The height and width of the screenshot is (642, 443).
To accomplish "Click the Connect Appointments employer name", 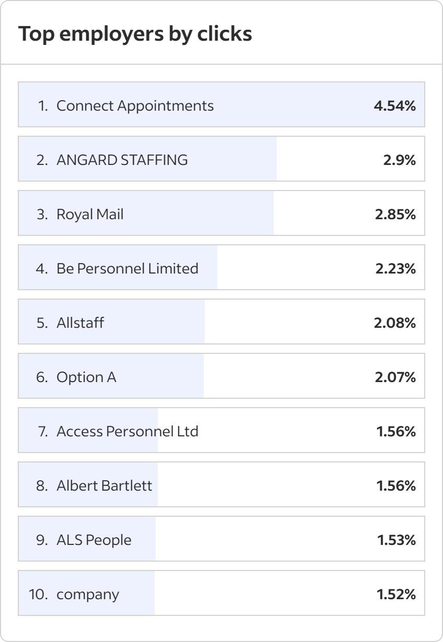I will 135,105.
